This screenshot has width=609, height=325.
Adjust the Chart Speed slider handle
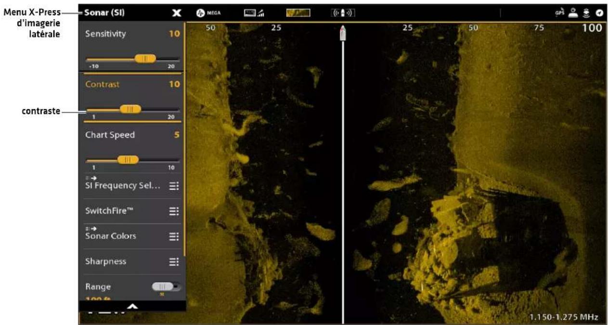point(128,160)
